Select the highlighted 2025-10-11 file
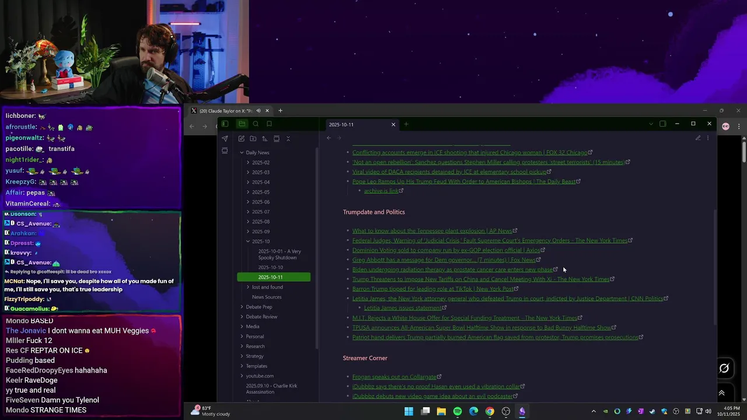The image size is (747, 420). point(274,277)
